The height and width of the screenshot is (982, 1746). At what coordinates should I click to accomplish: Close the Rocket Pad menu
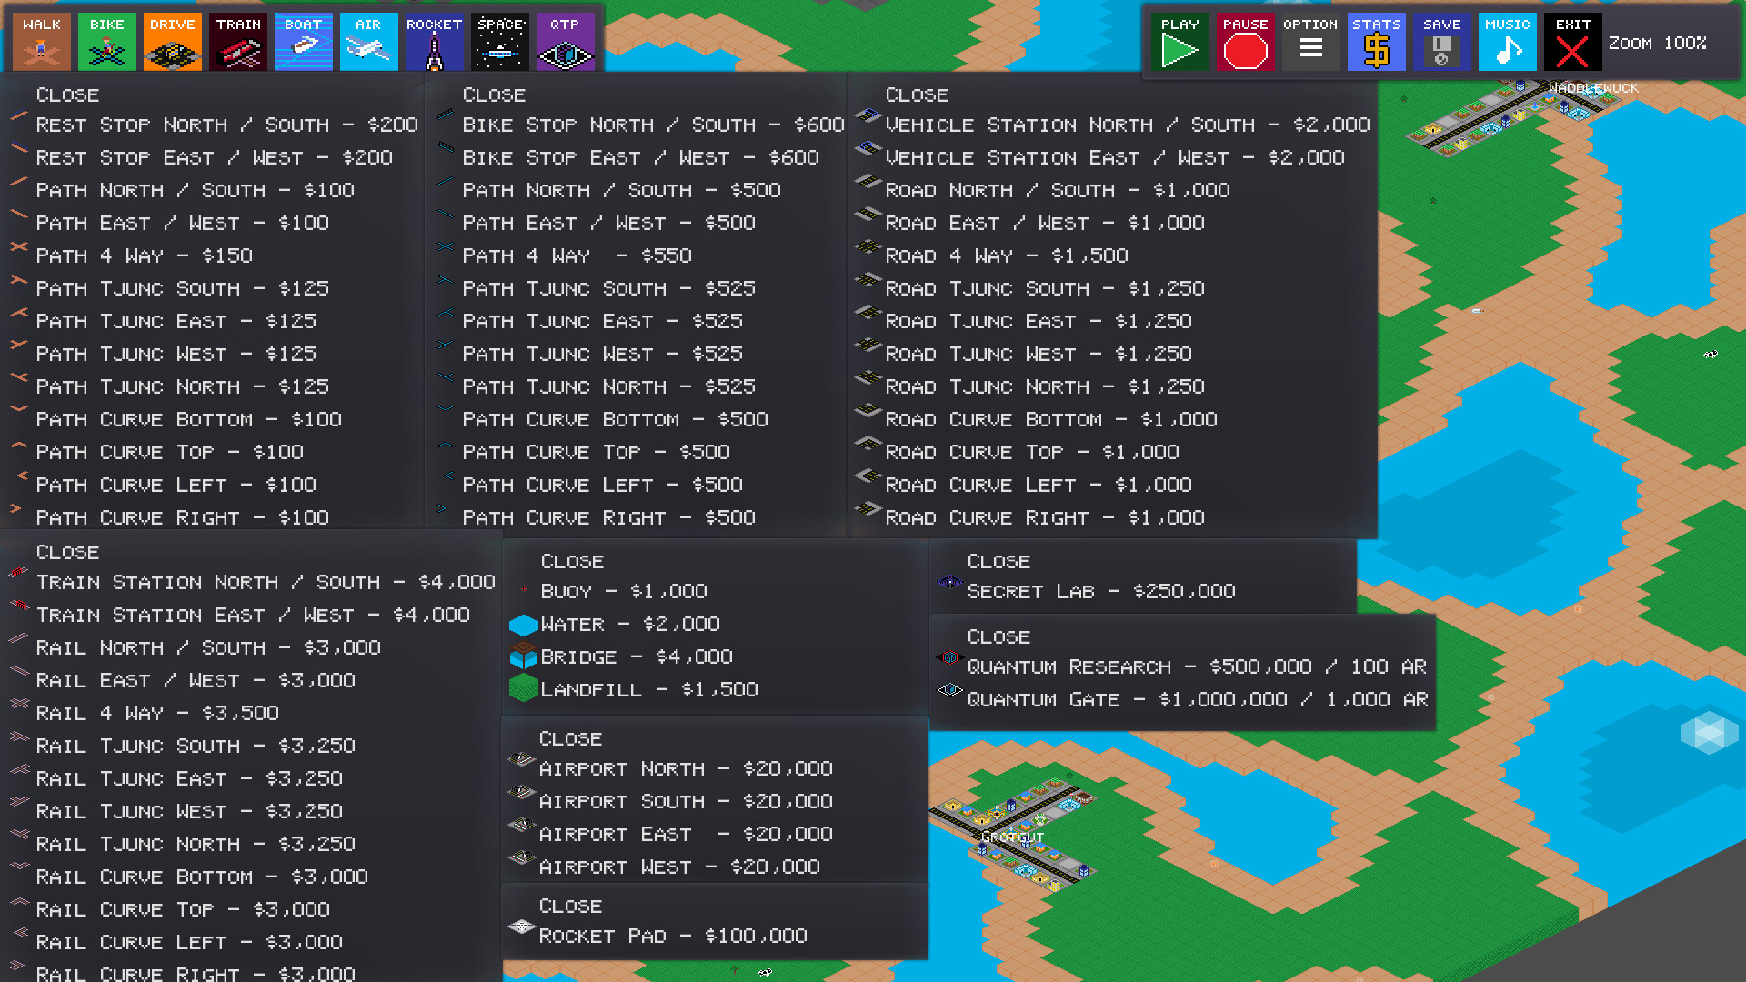coord(570,906)
